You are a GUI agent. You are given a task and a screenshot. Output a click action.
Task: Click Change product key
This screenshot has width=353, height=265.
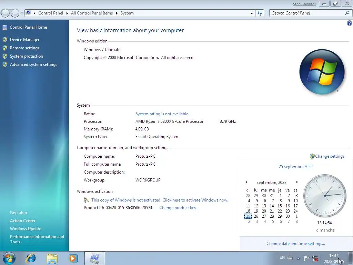tap(178, 208)
